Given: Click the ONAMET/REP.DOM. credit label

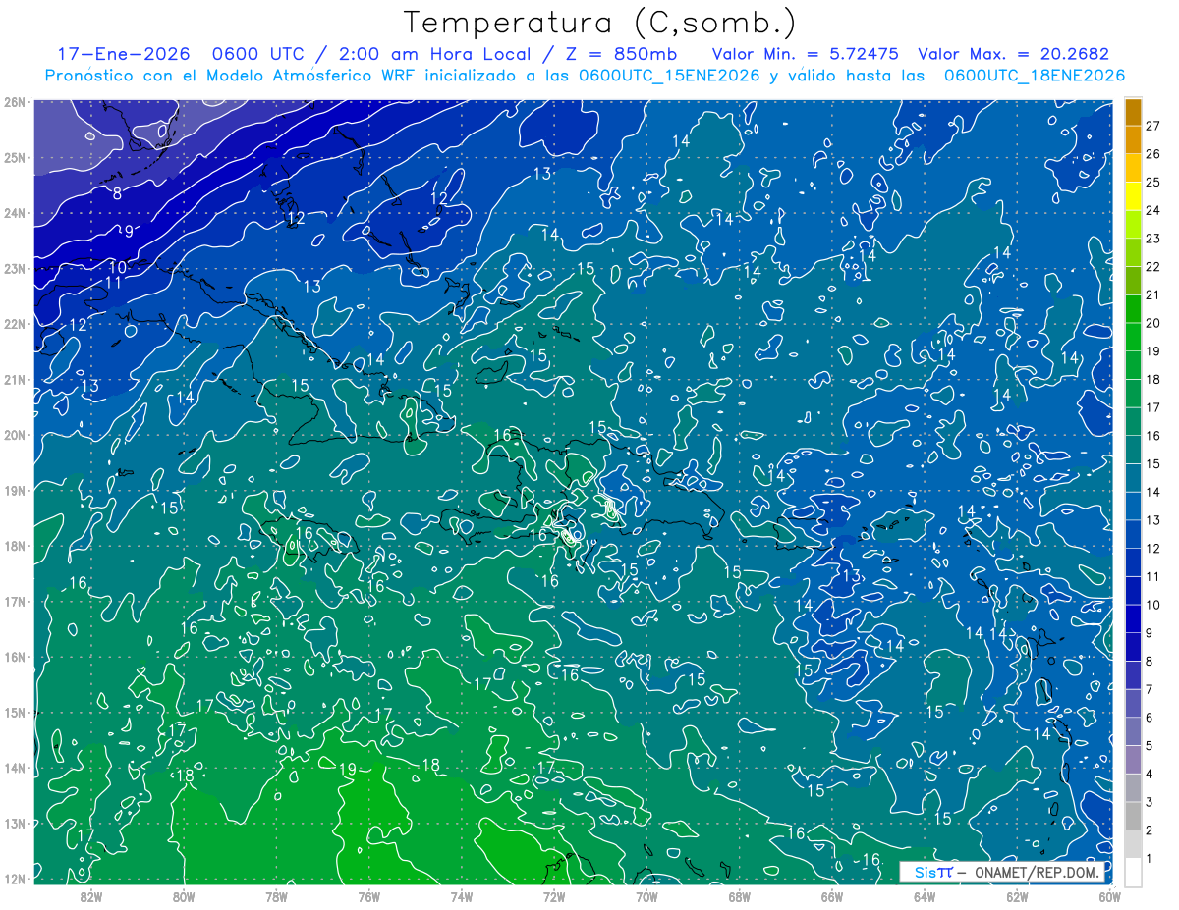Looking at the screenshot, I should [1037, 872].
